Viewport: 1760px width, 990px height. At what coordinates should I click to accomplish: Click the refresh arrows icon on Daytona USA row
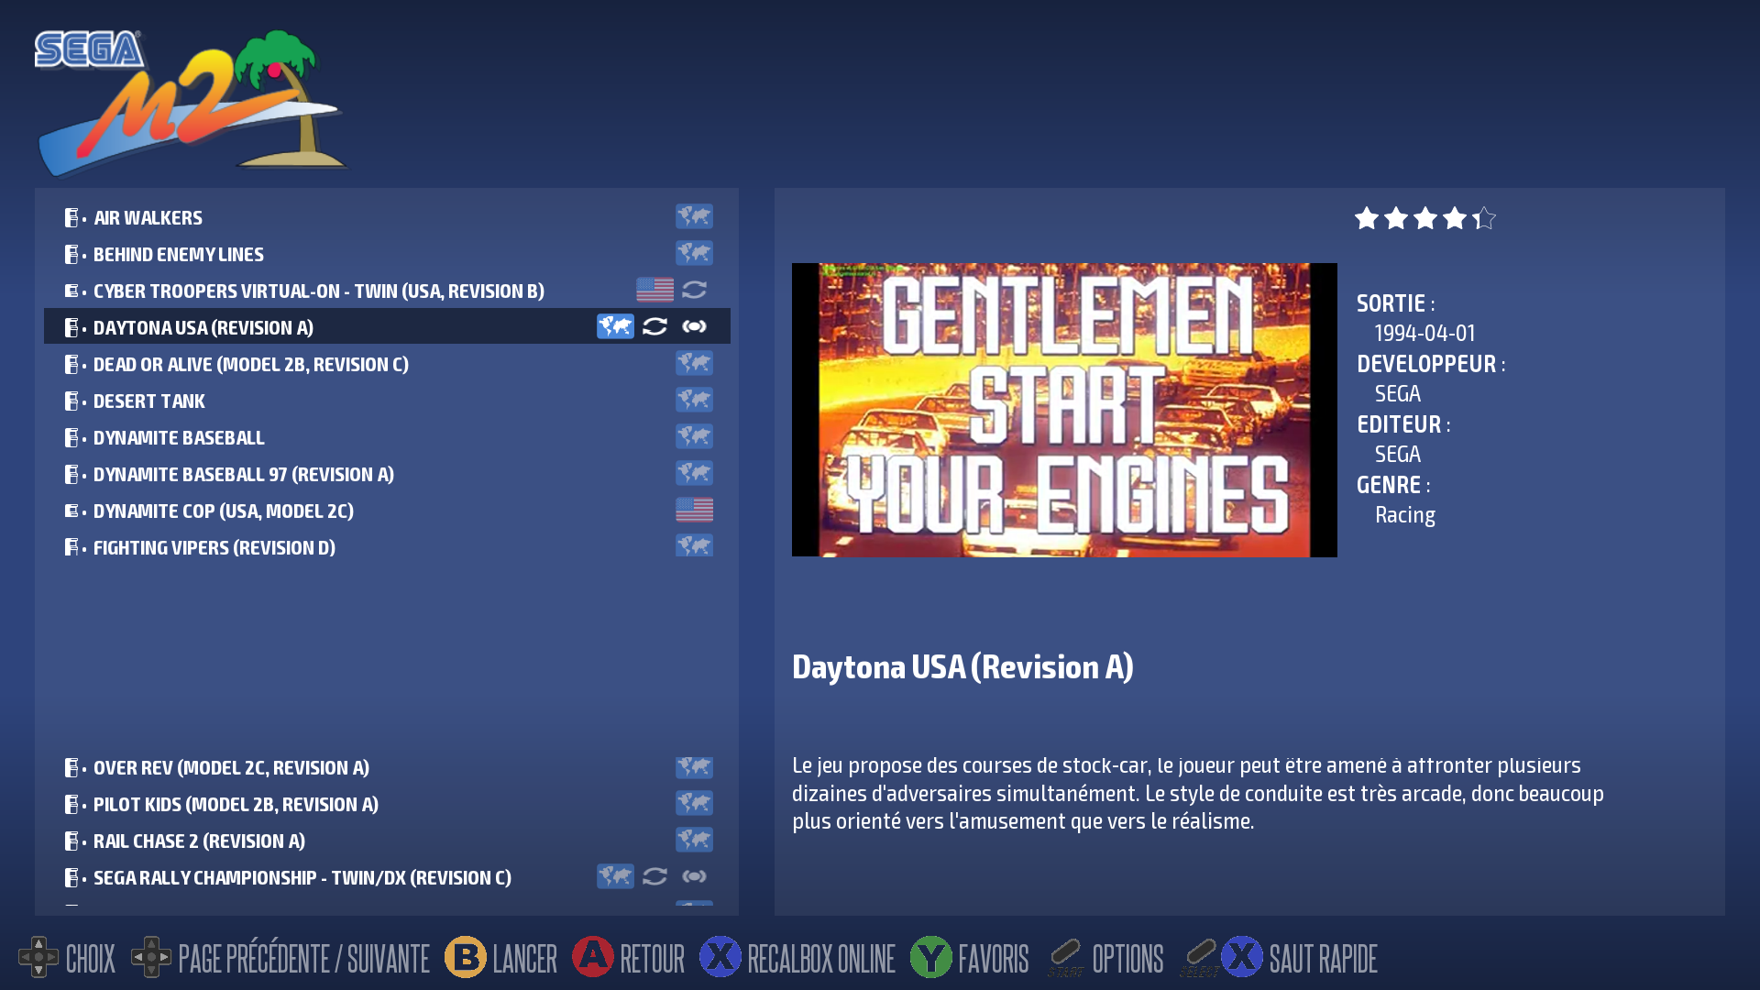point(654,326)
